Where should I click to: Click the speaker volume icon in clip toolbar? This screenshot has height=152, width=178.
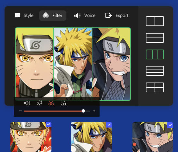(27, 103)
